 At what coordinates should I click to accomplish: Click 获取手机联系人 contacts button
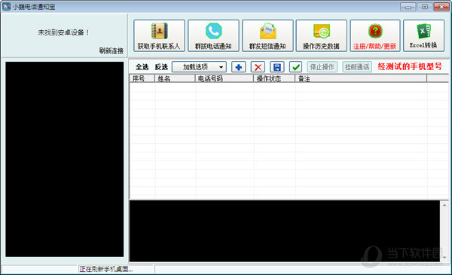[x=159, y=35]
